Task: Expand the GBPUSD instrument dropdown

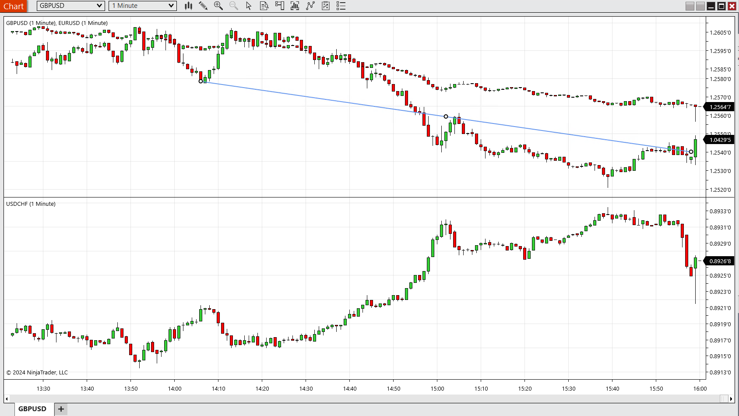Action: click(x=99, y=6)
